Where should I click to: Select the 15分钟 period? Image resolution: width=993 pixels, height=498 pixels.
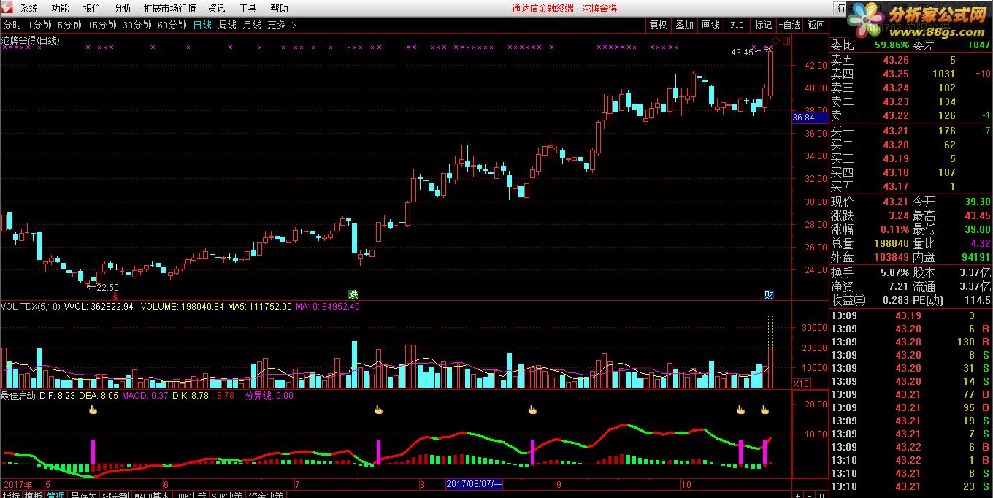(101, 25)
